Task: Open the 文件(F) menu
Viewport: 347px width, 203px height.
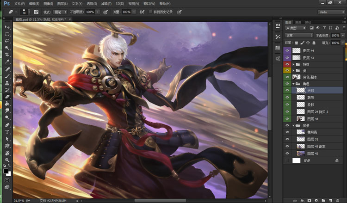Action: click(x=20, y=4)
